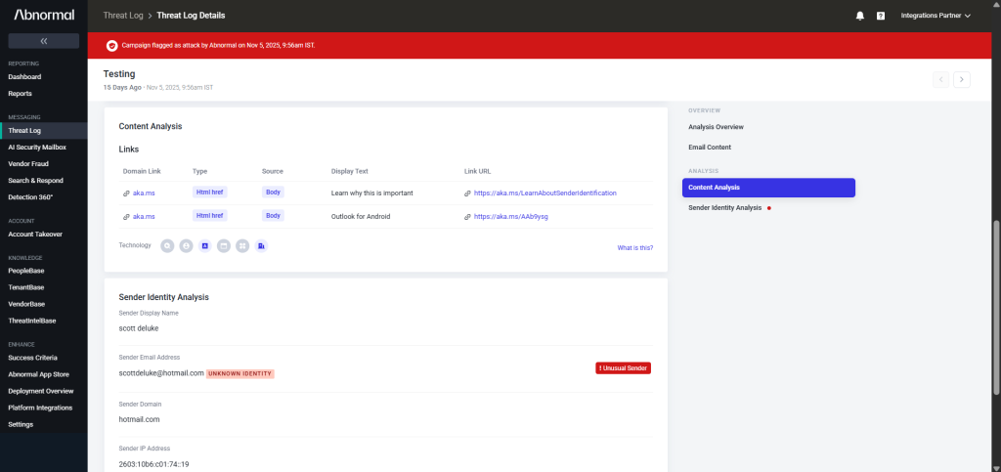Click the 'Testing' threat title
This screenshot has width=1001, height=472.
pos(119,74)
